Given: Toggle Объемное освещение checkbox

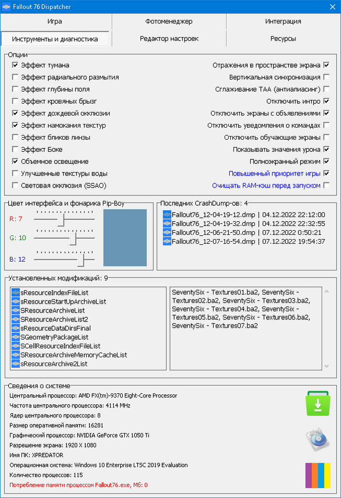Looking at the screenshot, I should [15, 161].
